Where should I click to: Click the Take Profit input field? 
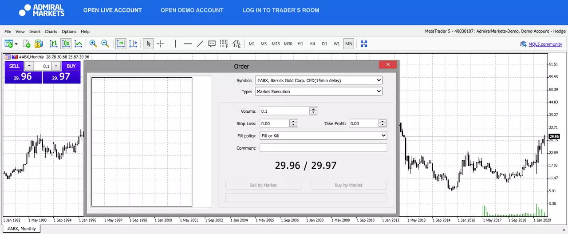pyautogui.click(x=363, y=123)
